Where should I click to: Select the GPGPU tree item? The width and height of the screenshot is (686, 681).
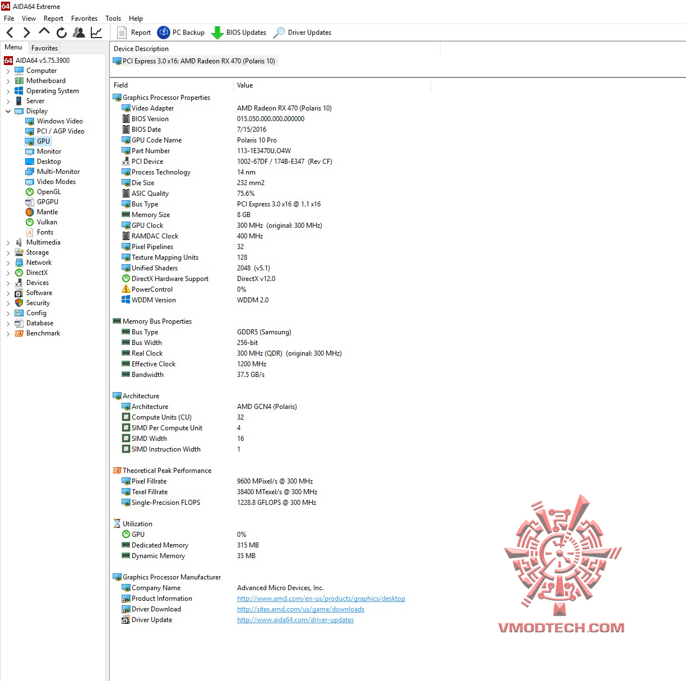point(41,202)
